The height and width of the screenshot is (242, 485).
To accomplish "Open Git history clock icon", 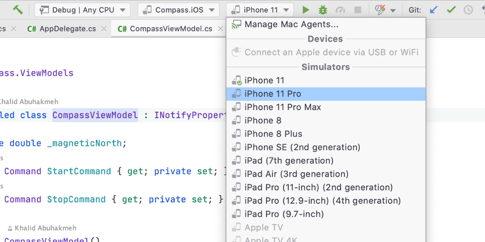I will 468,10.
